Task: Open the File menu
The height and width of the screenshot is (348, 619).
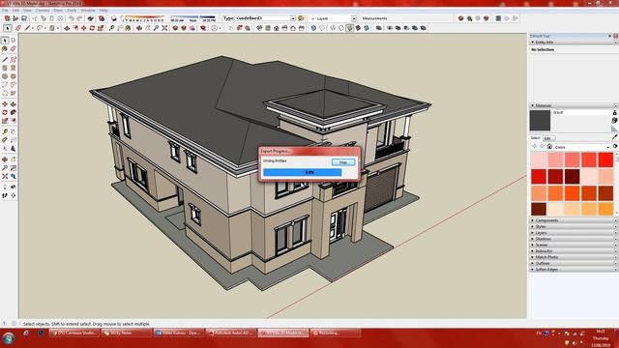Action: pyautogui.click(x=5, y=11)
